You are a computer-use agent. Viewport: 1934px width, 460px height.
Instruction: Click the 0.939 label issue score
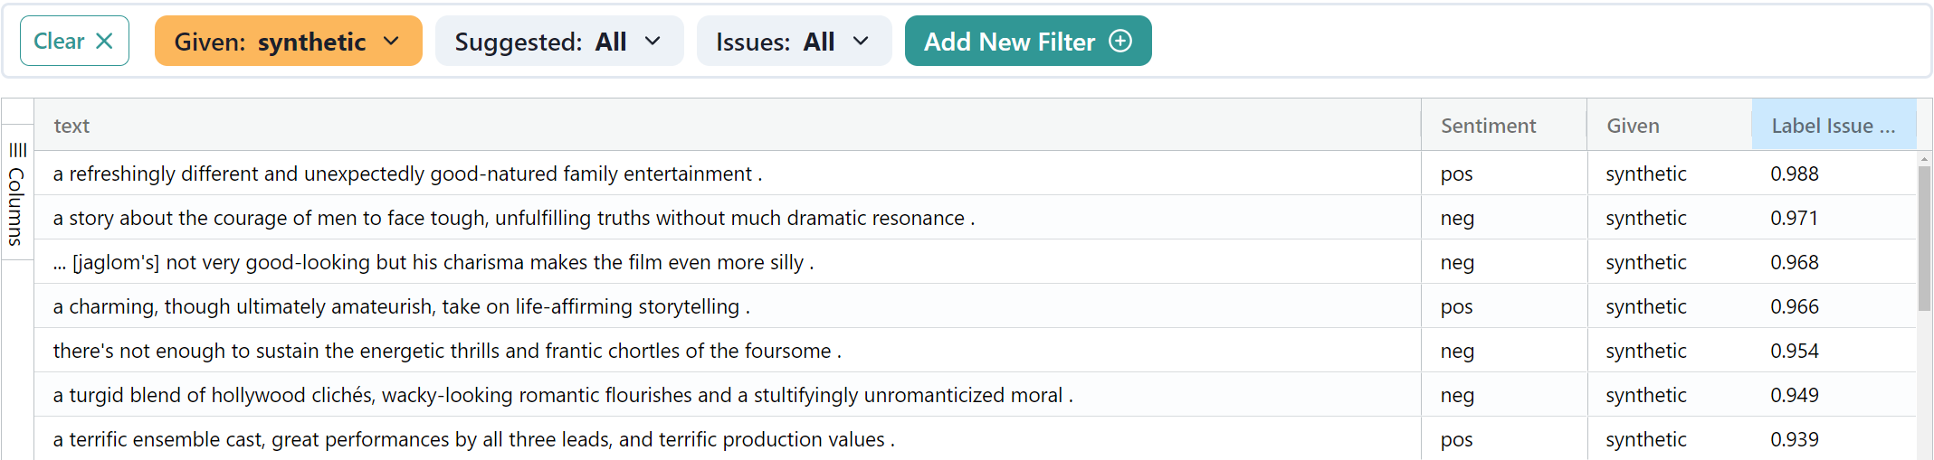click(x=1795, y=439)
